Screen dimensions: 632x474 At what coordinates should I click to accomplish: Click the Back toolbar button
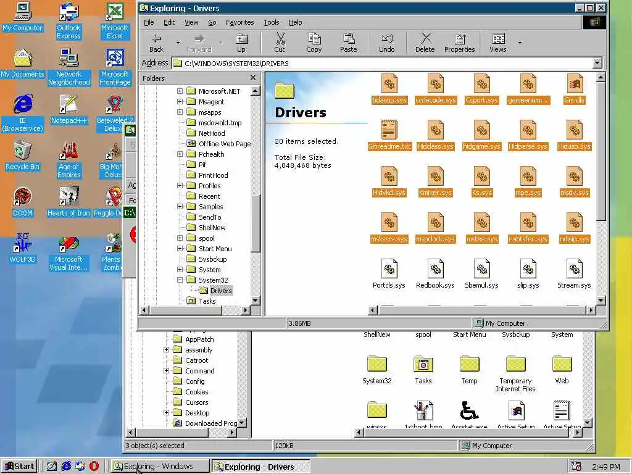pyautogui.click(x=156, y=43)
